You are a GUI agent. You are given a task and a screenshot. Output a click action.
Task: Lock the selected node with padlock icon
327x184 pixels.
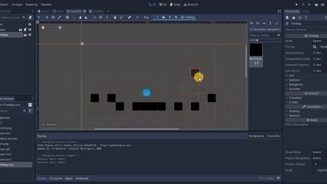click(115, 17)
